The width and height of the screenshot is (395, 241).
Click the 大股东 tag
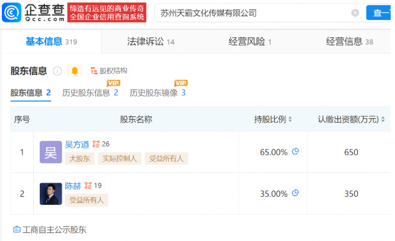point(80,158)
